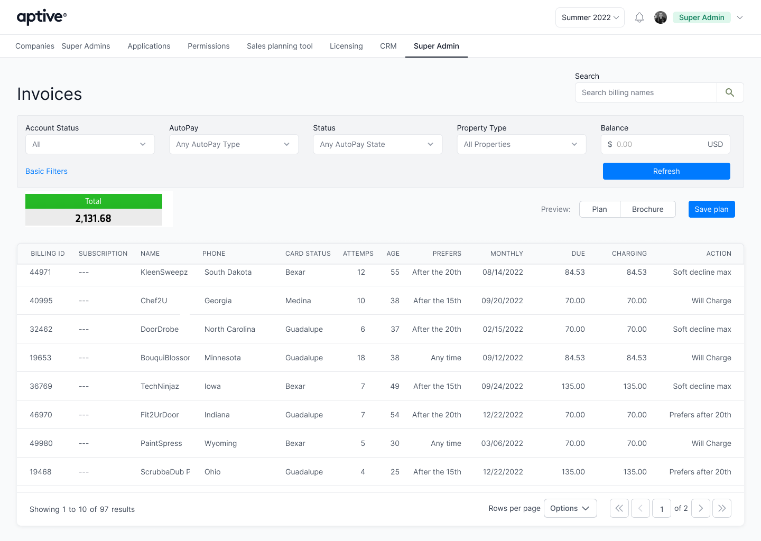
Task: Click the current page number box
Action: 662,509
